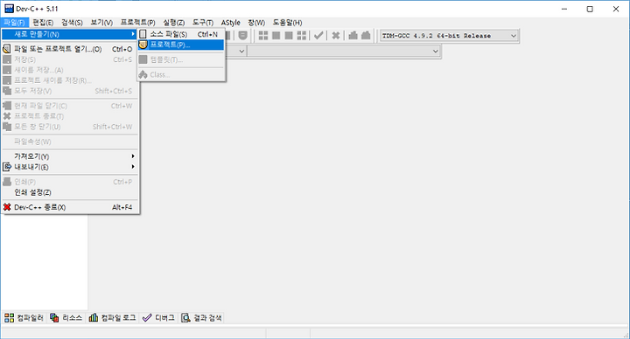Switch to the 컴파일 로그 bottom tab
The width and height of the screenshot is (630, 339).
click(x=113, y=318)
